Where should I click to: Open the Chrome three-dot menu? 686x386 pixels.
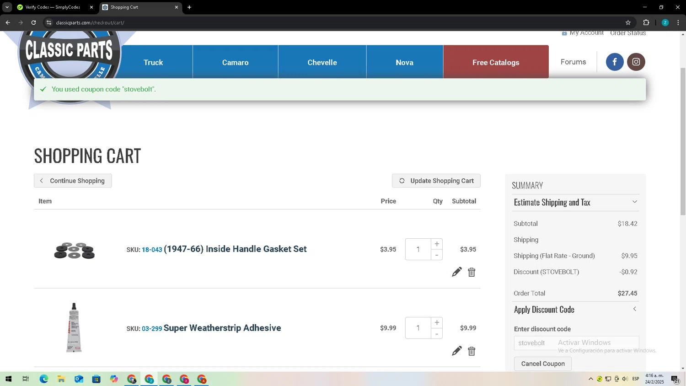(x=678, y=22)
